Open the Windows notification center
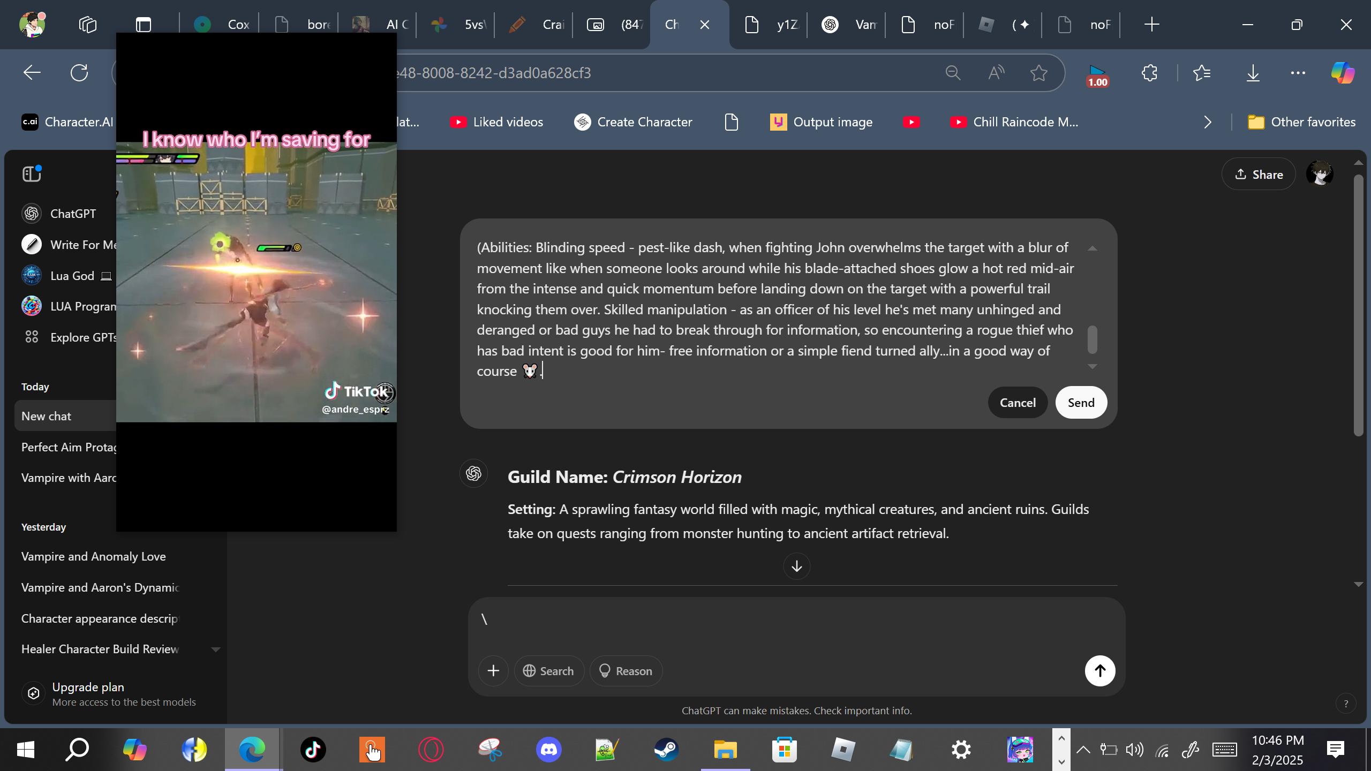 pos(1336,750)
